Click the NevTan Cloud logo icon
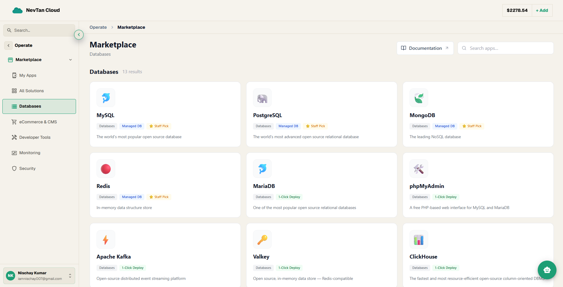Image resolution: width=563 pixels, height=287 pixels. point(18,10)
